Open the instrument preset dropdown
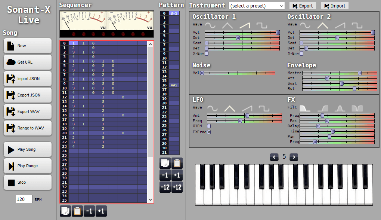The height and width of the screenshot is (220, 381). 257,6
